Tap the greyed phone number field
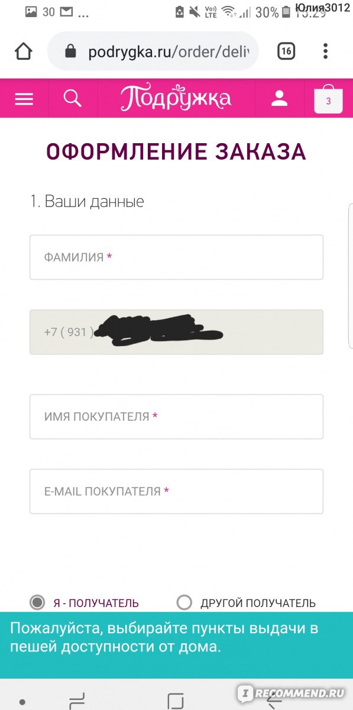The width and height of the screenshot is (353, 710). pos(176,332)
